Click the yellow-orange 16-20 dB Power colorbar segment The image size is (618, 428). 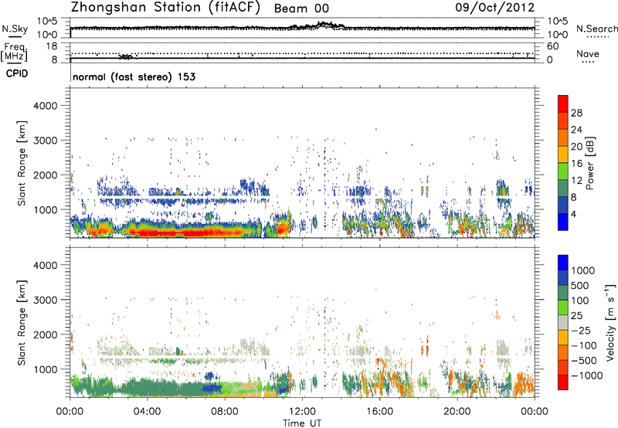click(563, 155)
